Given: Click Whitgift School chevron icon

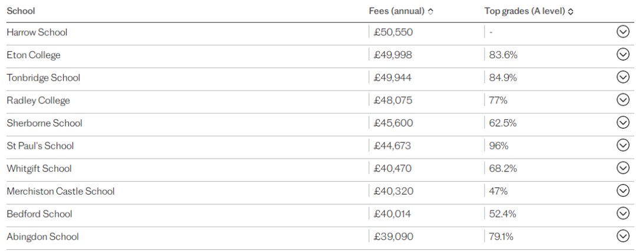Looking at the screenshot, I should [622, 168].
